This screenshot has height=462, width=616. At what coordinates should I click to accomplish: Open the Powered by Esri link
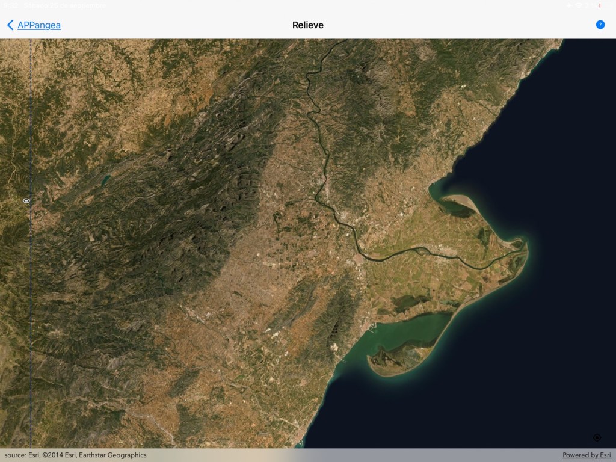587,455
